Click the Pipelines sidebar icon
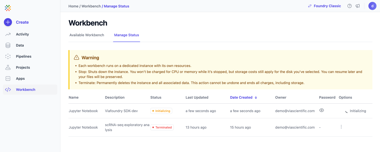 [x=8, y=56]
